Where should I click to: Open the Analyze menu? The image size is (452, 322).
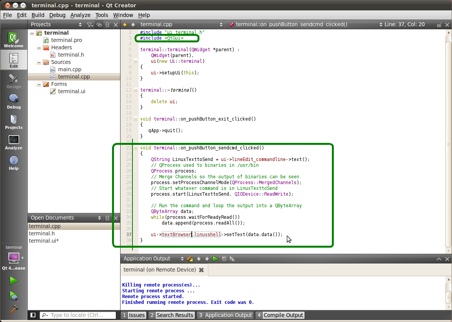coord(80,15)
